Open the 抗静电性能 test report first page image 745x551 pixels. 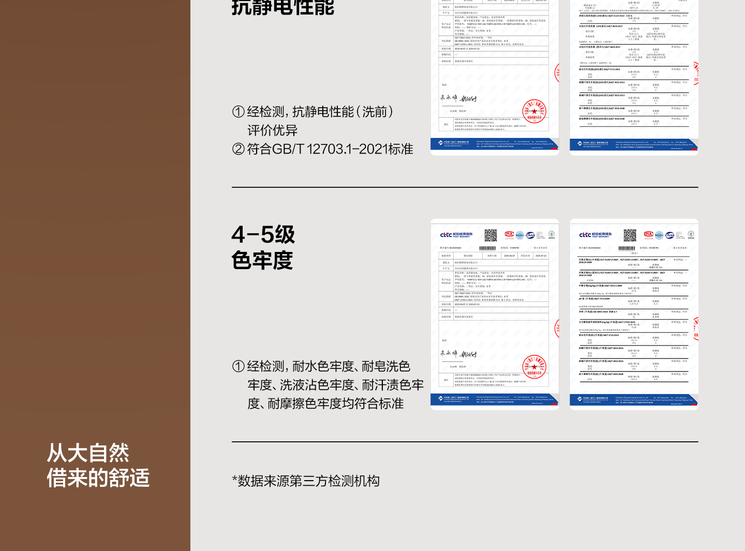point(495,78)
